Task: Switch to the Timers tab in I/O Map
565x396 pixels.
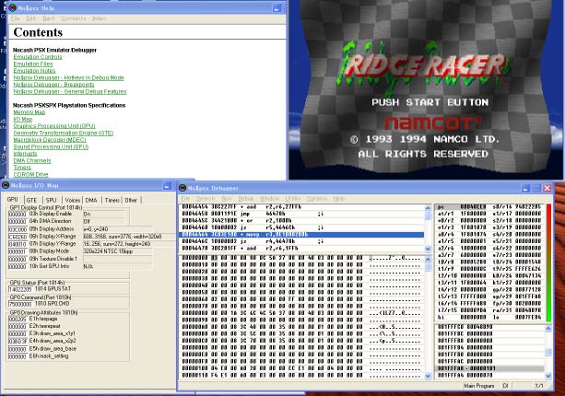Action: pos(112,200)
